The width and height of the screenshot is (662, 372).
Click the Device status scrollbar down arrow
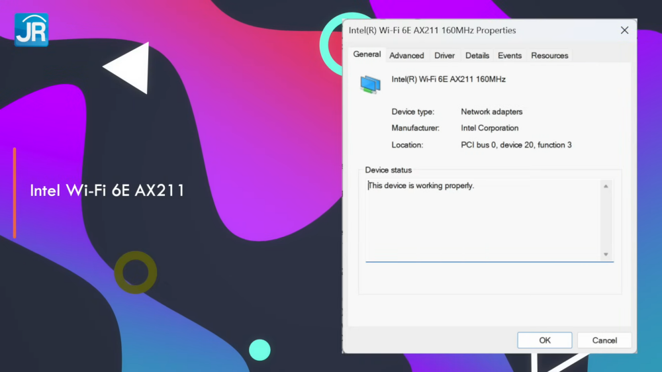(606, 254)
